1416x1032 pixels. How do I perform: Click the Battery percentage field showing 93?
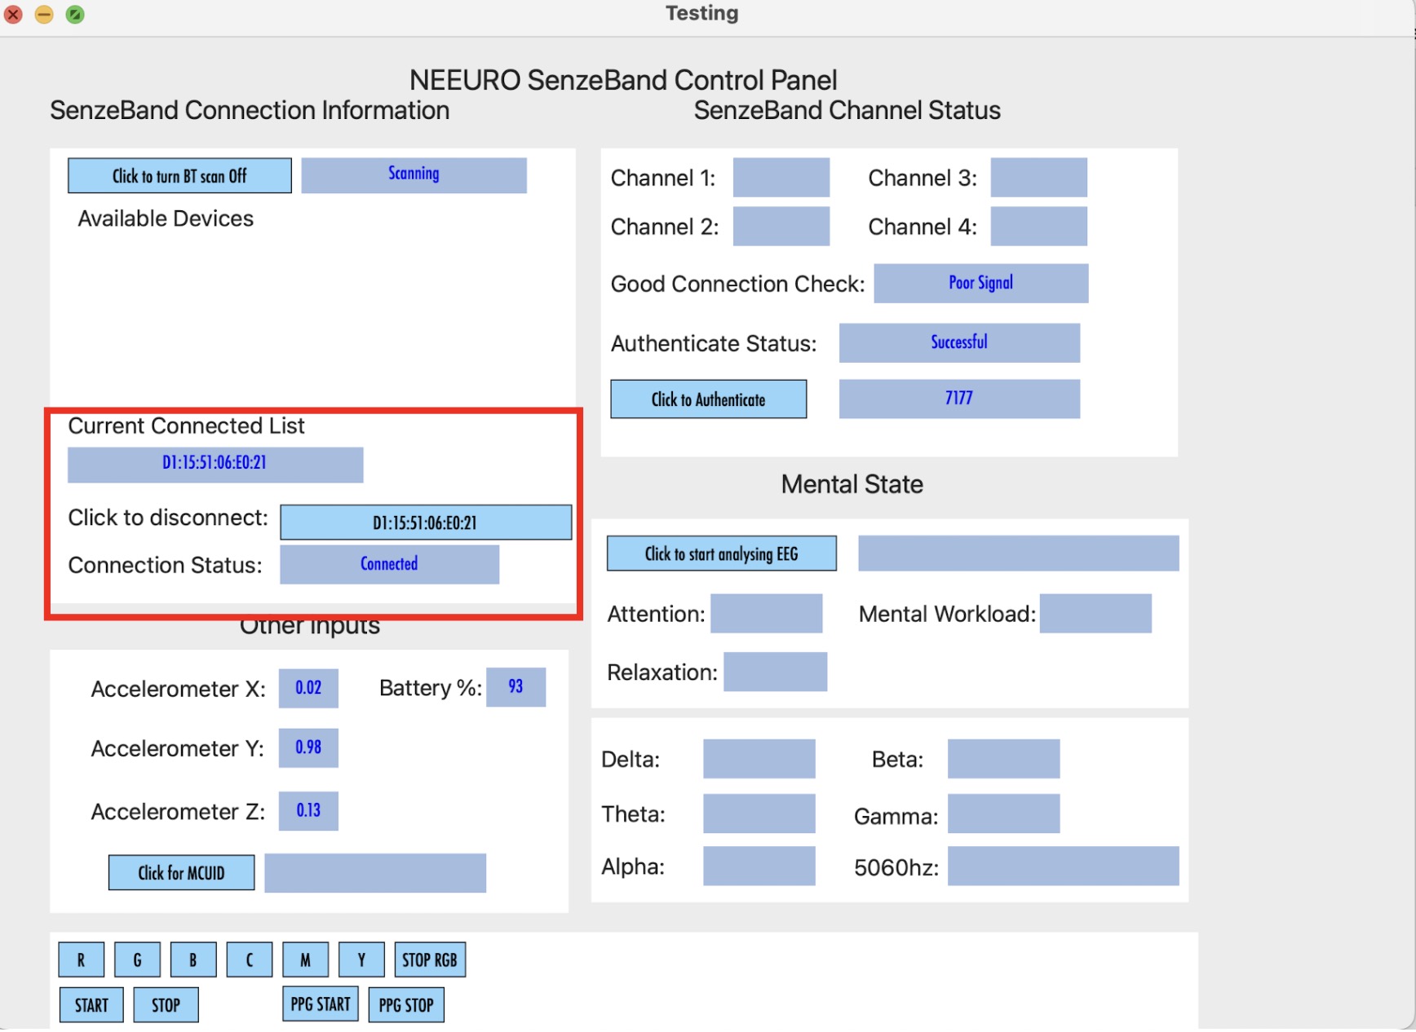pos(516,687)
